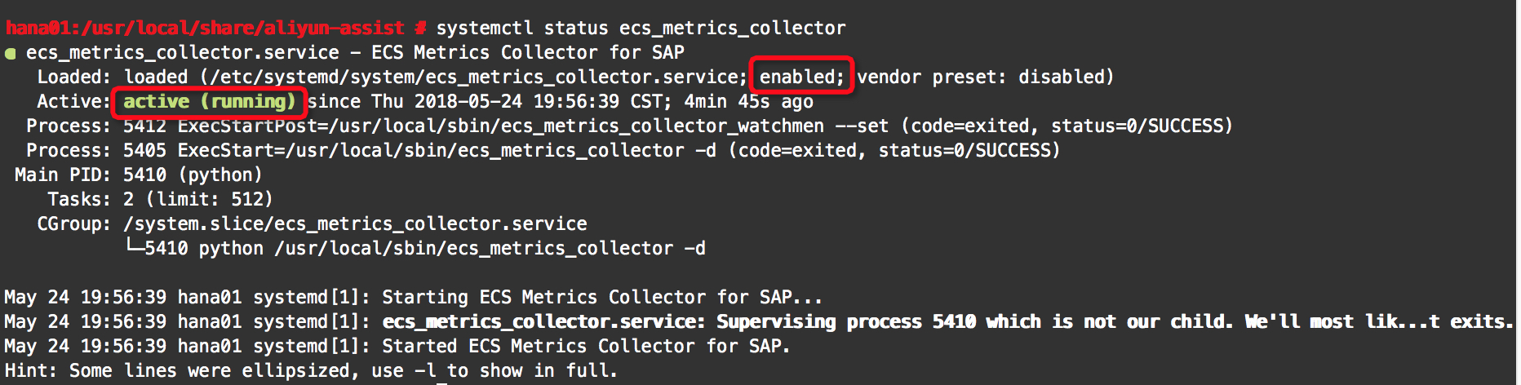Click the 'Tasks: 2 (limit: 512)' line
The width and height of the screenshot is (1521, 385).
[160, 199]
